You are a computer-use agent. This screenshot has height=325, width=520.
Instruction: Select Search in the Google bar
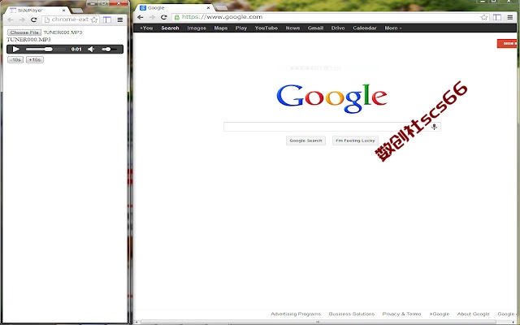[x=170, y=28]
